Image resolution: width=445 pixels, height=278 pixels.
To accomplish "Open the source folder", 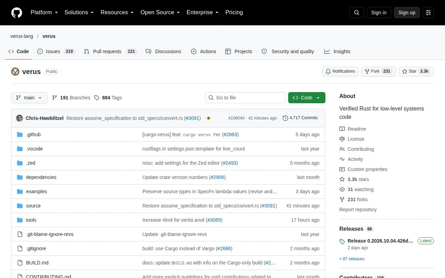I will pyautogui.click(x=33, y=206).
